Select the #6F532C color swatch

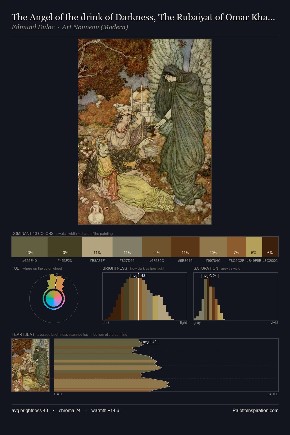pos(157,247)
